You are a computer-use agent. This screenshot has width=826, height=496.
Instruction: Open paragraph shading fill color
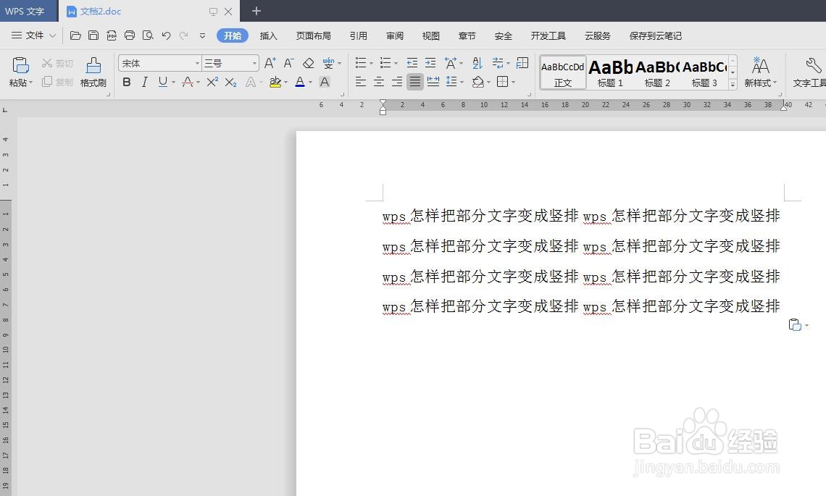(477, 82)
